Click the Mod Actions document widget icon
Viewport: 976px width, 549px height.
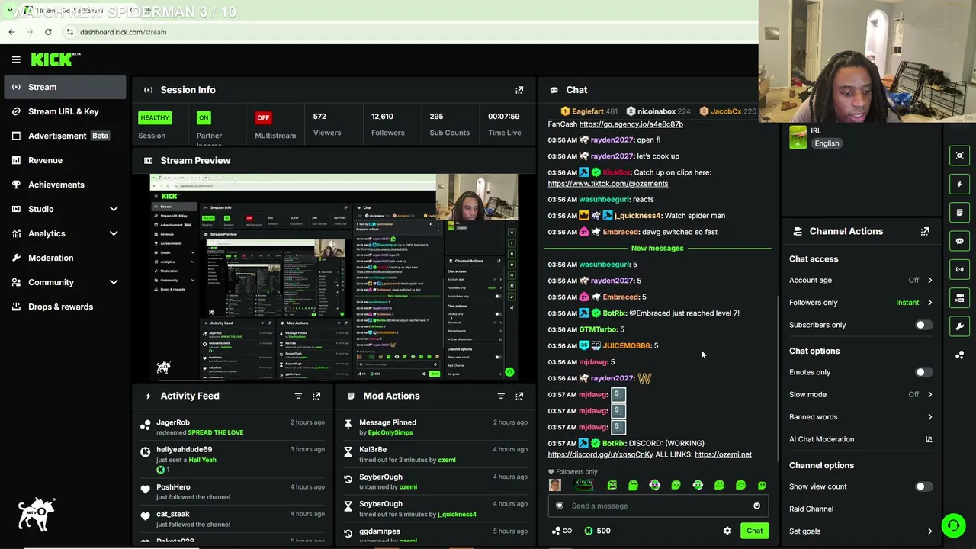(x=960, y=212)
